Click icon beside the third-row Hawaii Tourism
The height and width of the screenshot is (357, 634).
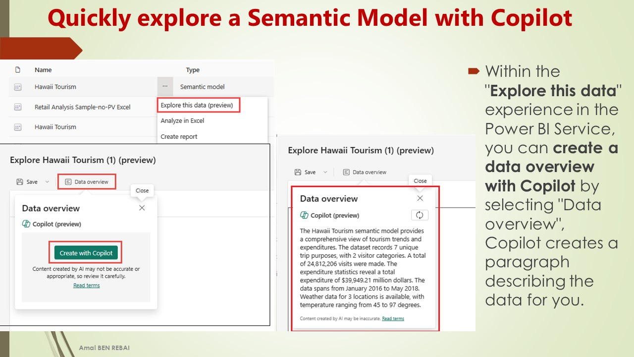(x=18, y=127)
